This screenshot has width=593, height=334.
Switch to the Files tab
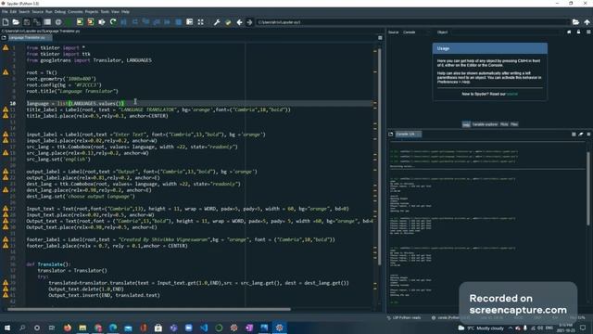(514, 124)
